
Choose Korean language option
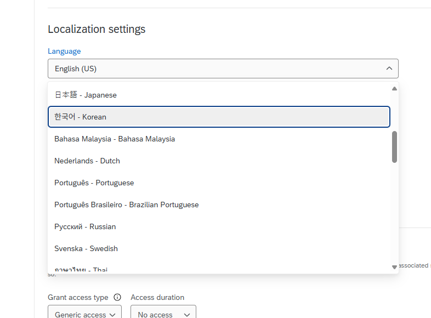tap(219, 117)
